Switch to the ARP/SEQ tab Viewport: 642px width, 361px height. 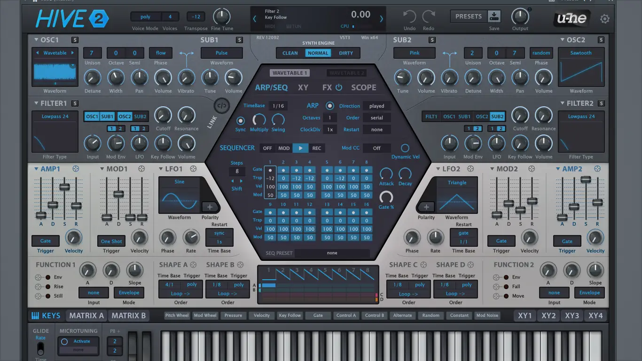(x=271, y=87)
